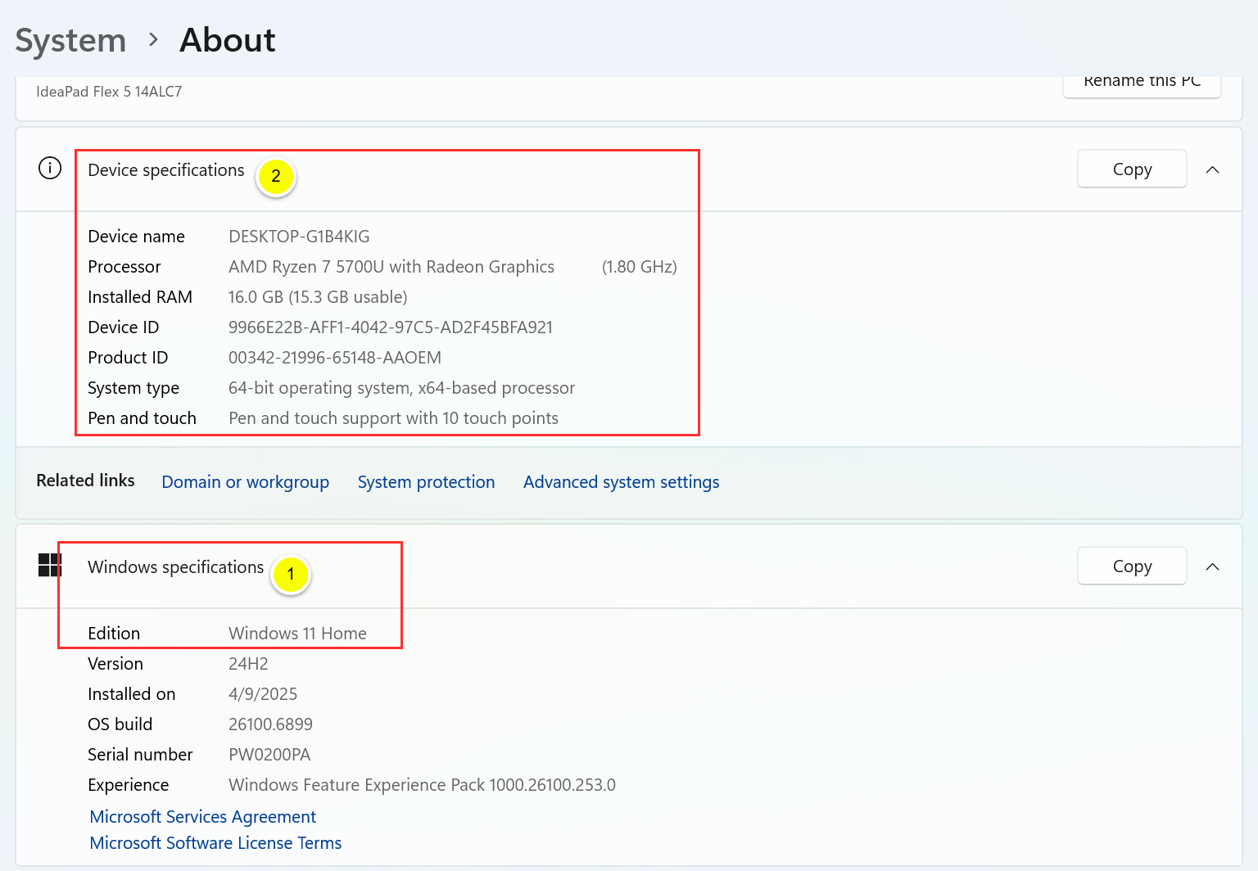
Task: Click the Edition value Windows 11 Home
Action: (x=297, y=633)
